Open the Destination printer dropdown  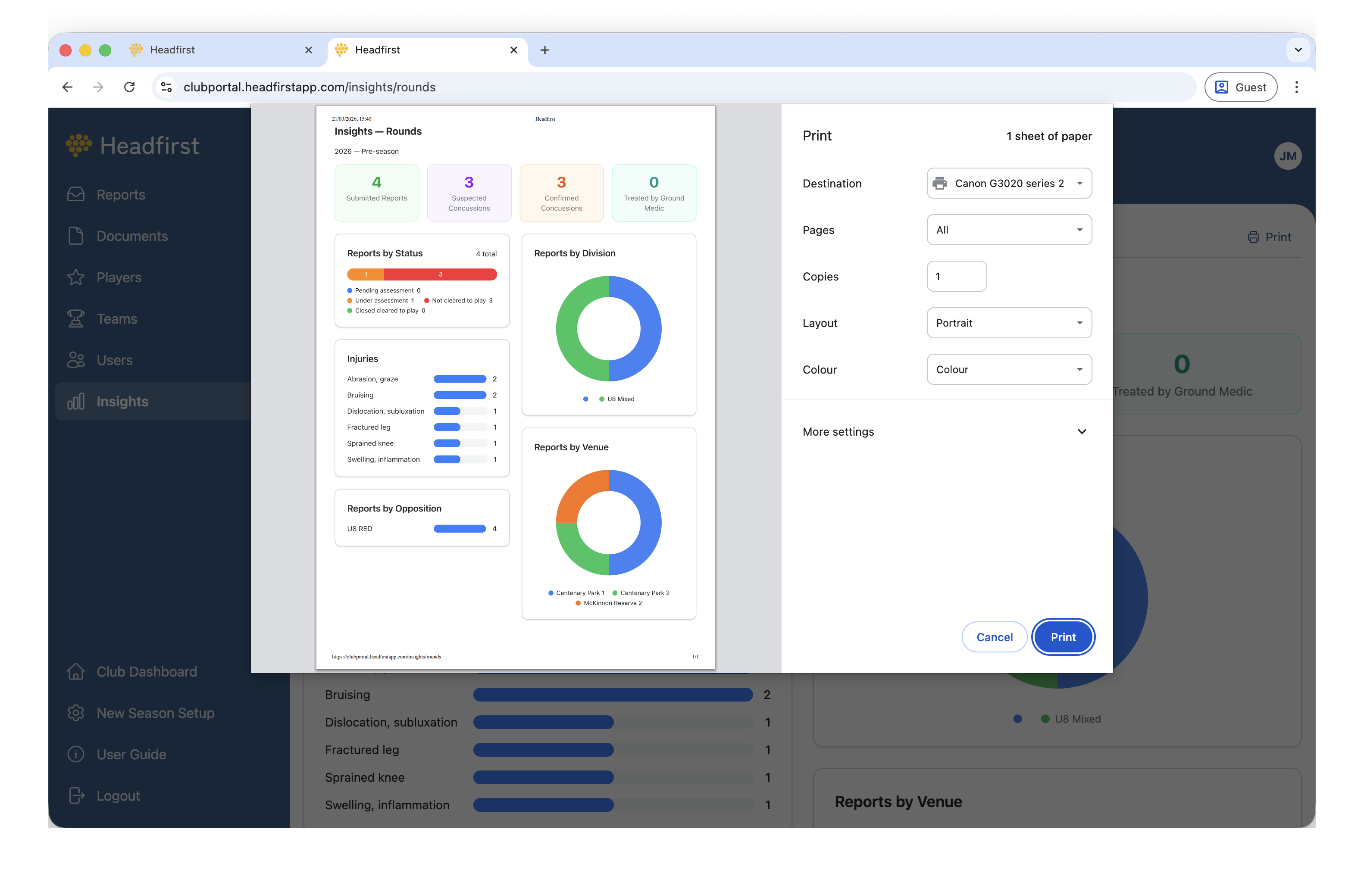click(x=1009, y=183)
